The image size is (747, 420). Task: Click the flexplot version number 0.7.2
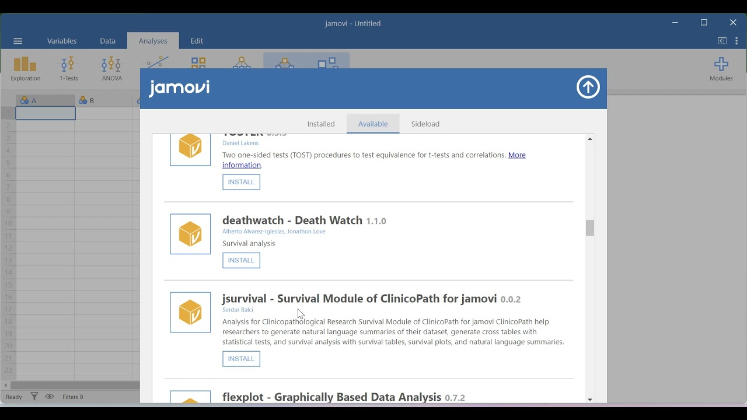(x=455, y=398)
